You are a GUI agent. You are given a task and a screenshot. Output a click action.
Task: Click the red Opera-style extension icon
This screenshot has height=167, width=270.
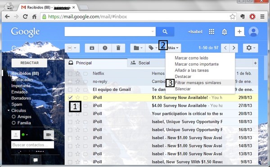pos(252,17)
